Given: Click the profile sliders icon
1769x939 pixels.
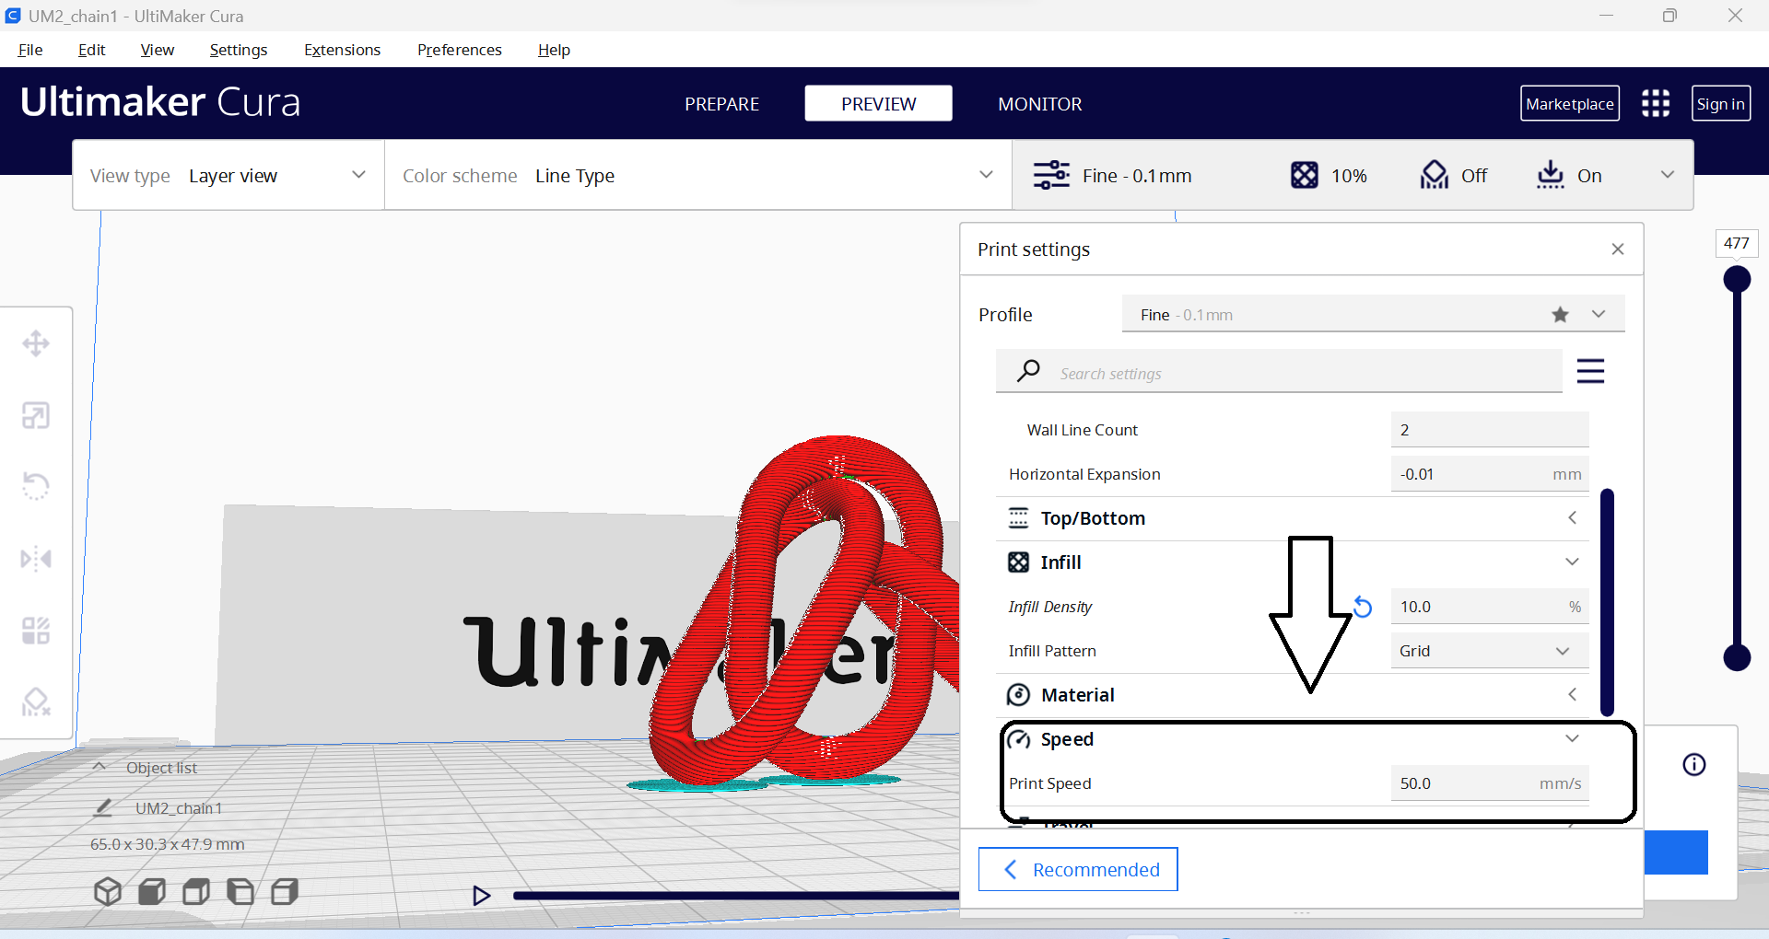Looking at the screenshot, I should 1051,175.
